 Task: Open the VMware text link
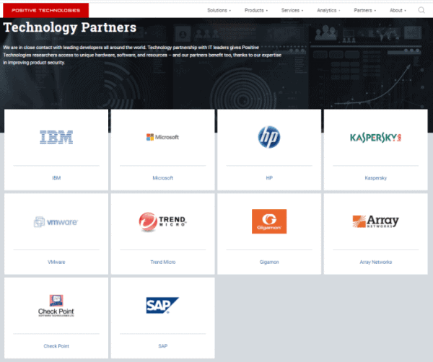click(x=56, y=262)
